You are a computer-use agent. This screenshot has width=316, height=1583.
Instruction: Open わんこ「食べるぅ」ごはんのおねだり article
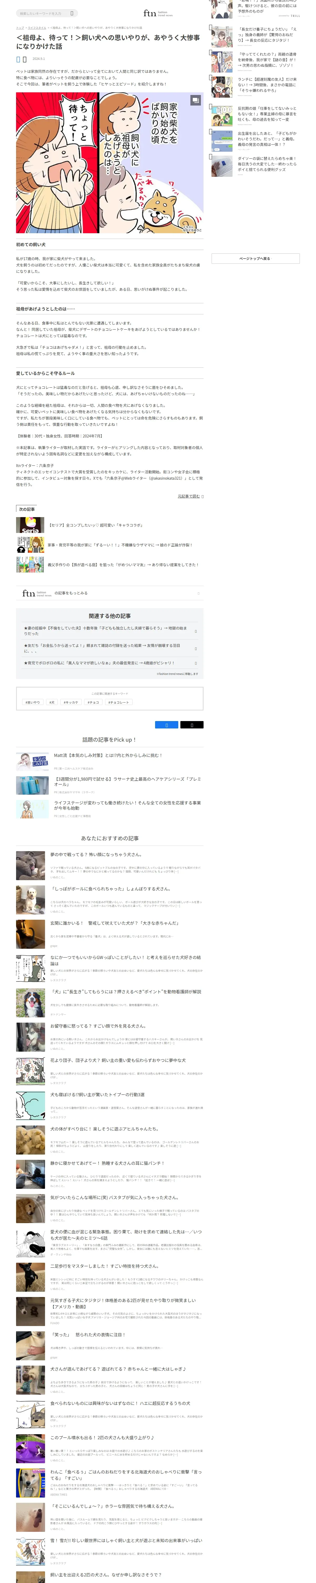(x=126, y=1475)
